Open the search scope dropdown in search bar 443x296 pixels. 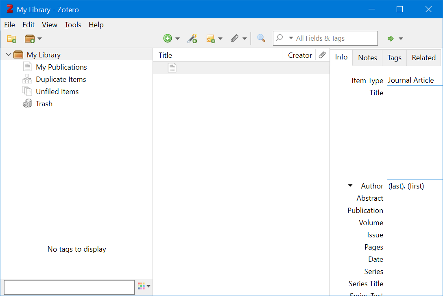pos(292,38)
